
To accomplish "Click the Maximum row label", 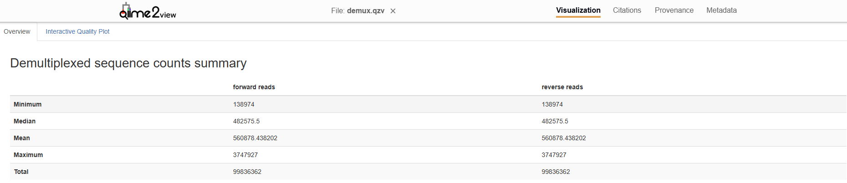I will [x=28, y=155].
